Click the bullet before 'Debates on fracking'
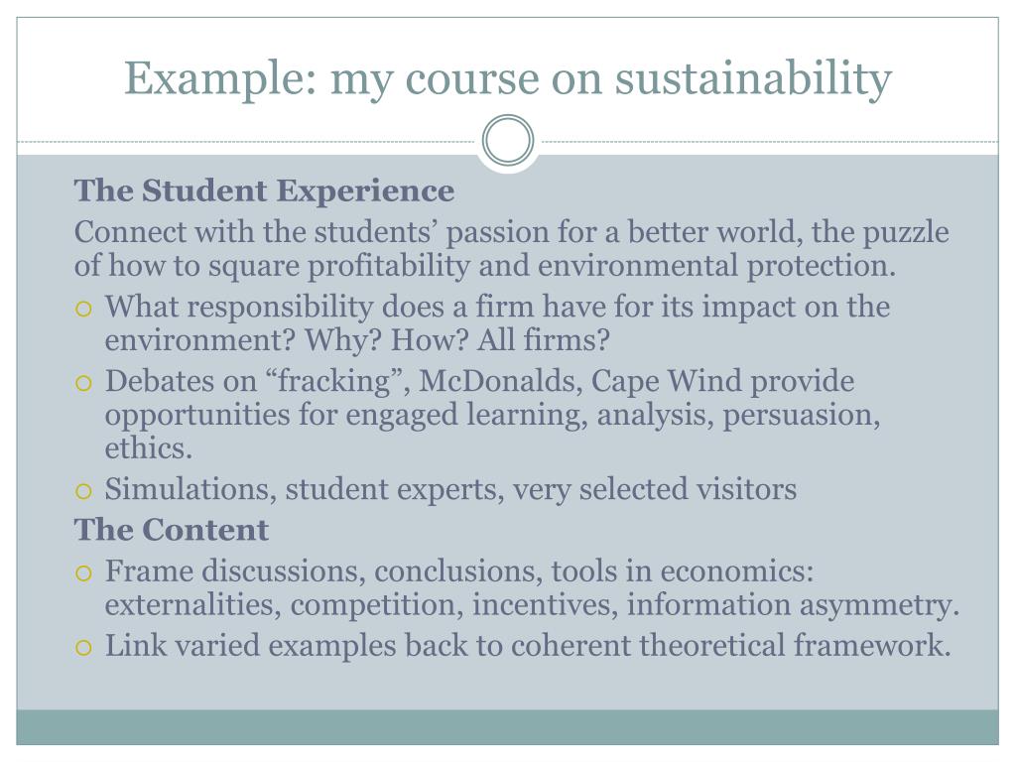The image size is (1016, 762). click(83, 383)
